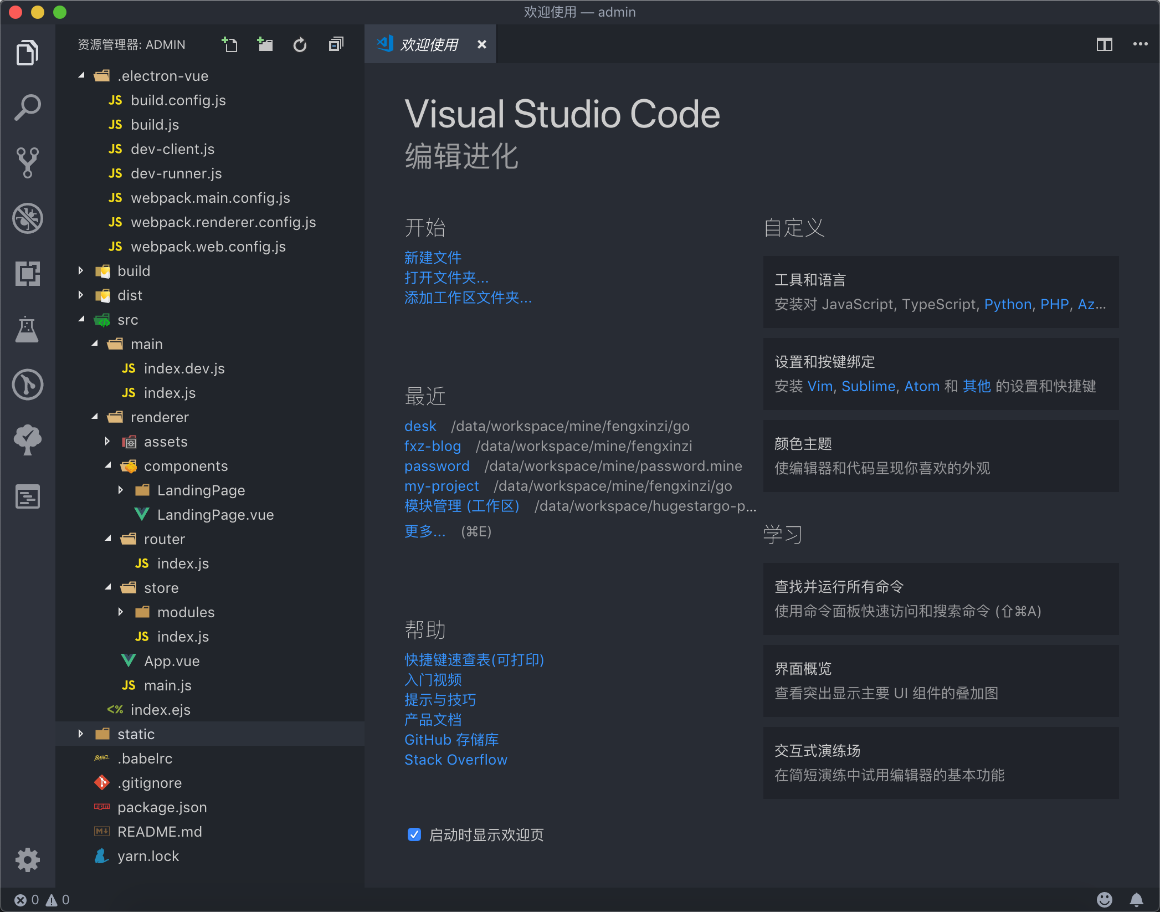Viewport: 1160px width, 912px height.
Task: Open the editor more actions ... menu
Action: pos(1140,44)
